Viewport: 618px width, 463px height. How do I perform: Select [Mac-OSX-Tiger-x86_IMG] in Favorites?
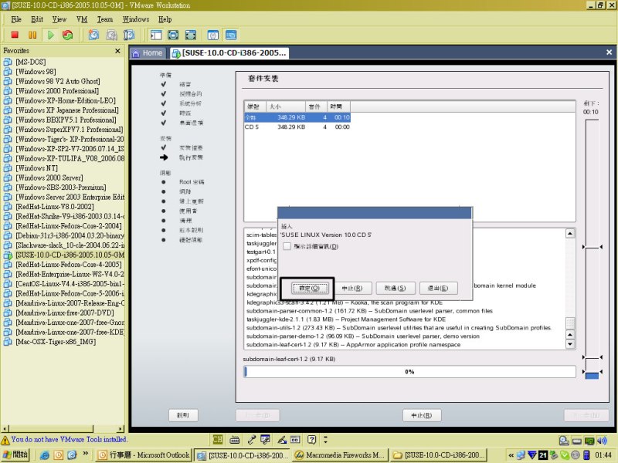pyautogui.click(x=56, y=342)
